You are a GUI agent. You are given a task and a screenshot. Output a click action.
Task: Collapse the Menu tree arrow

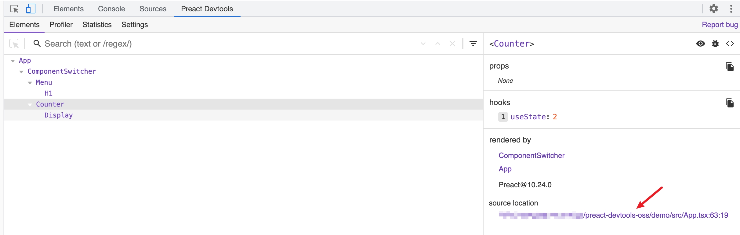(30, 83)
